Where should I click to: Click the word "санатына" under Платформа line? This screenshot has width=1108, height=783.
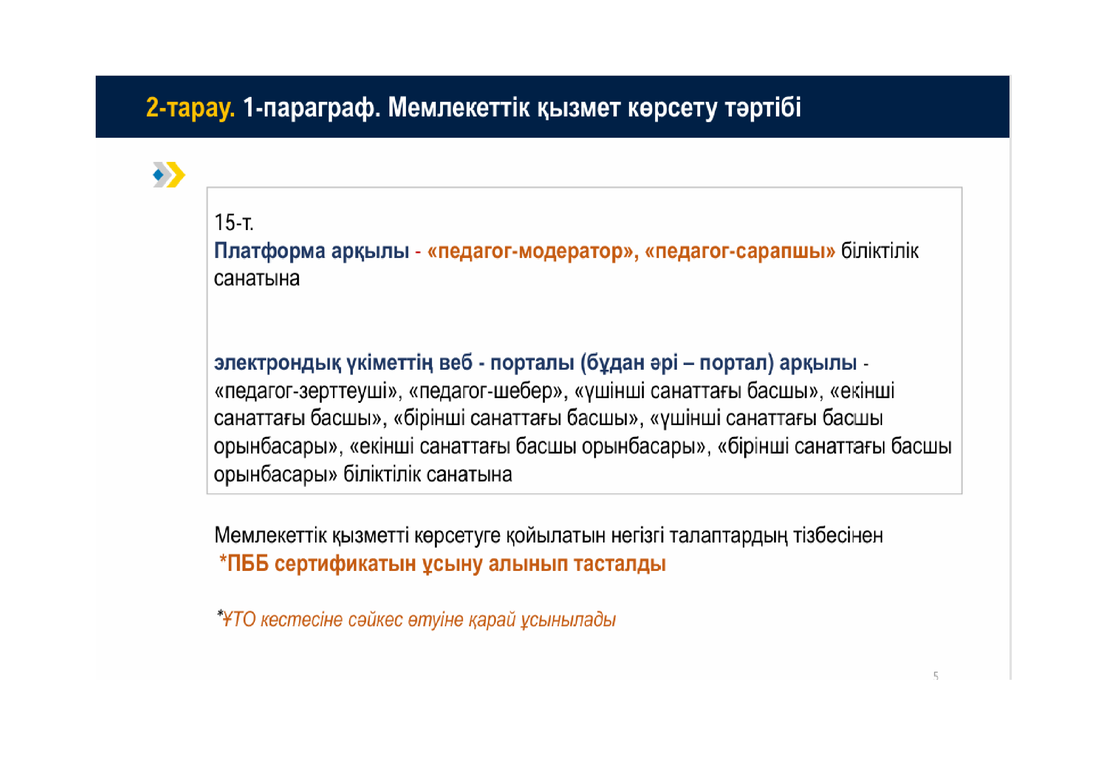(x=257, y=279)
